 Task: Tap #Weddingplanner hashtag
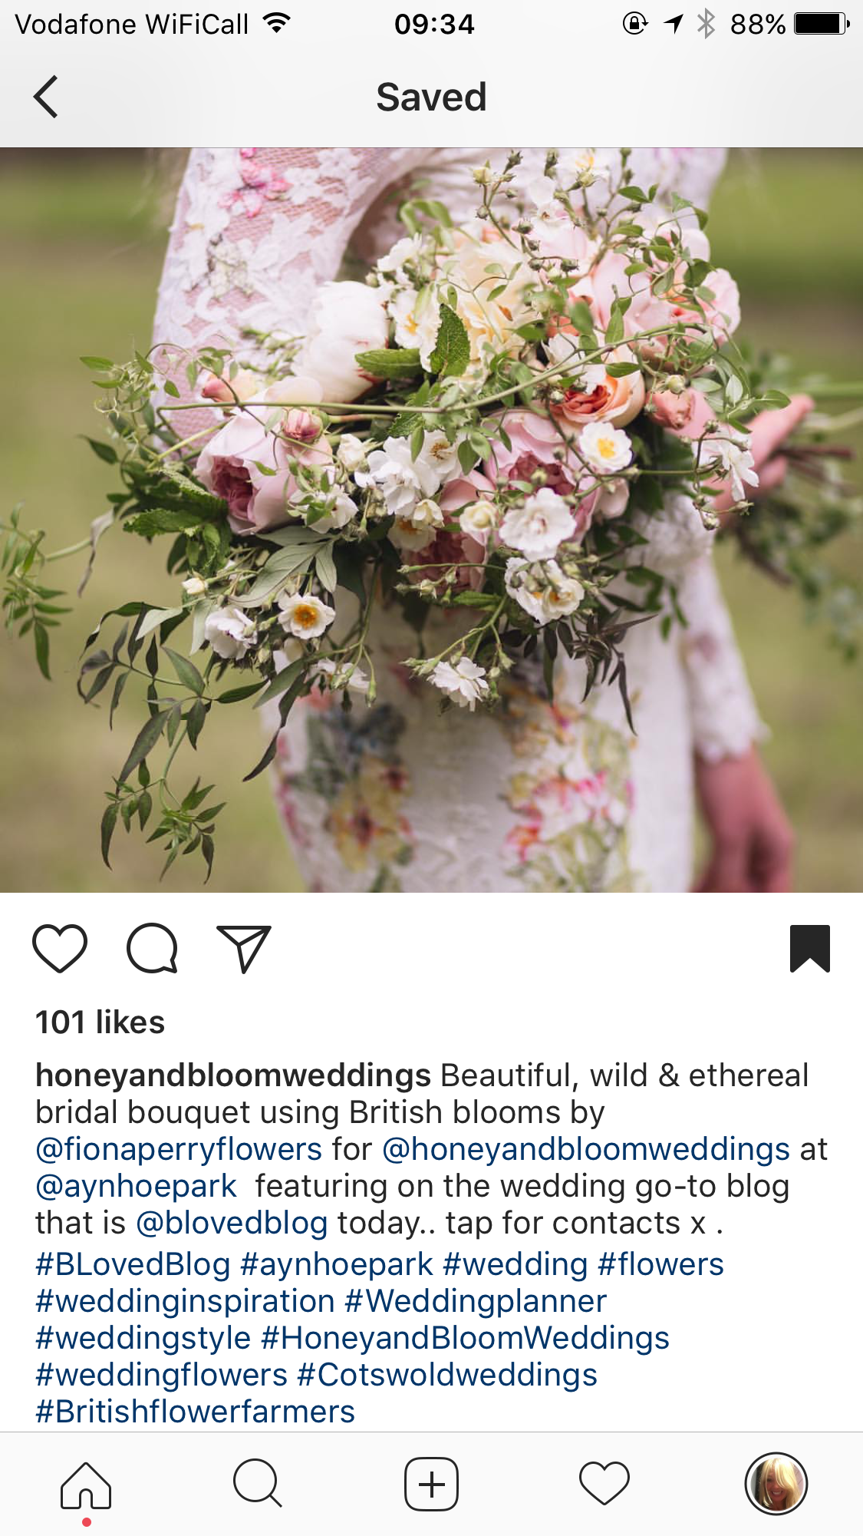pyautogui.click(x=476, y=1301)
